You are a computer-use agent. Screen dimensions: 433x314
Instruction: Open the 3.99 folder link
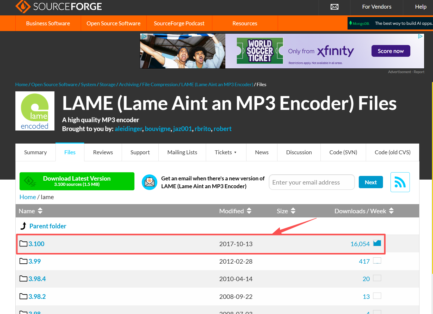point(35,261)
